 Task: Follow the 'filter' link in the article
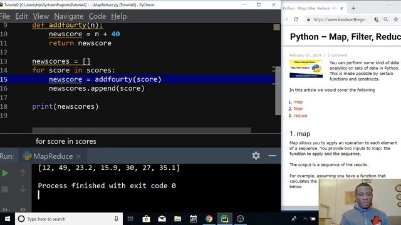(x=298, y=109)
